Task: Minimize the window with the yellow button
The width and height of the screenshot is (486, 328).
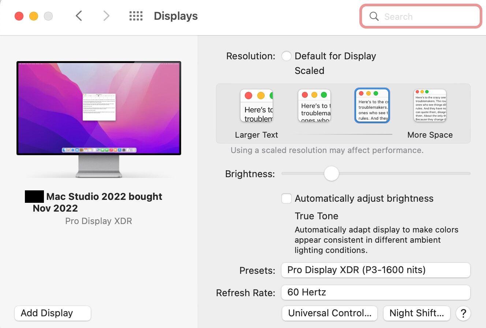Action: [x=34, y=16]
